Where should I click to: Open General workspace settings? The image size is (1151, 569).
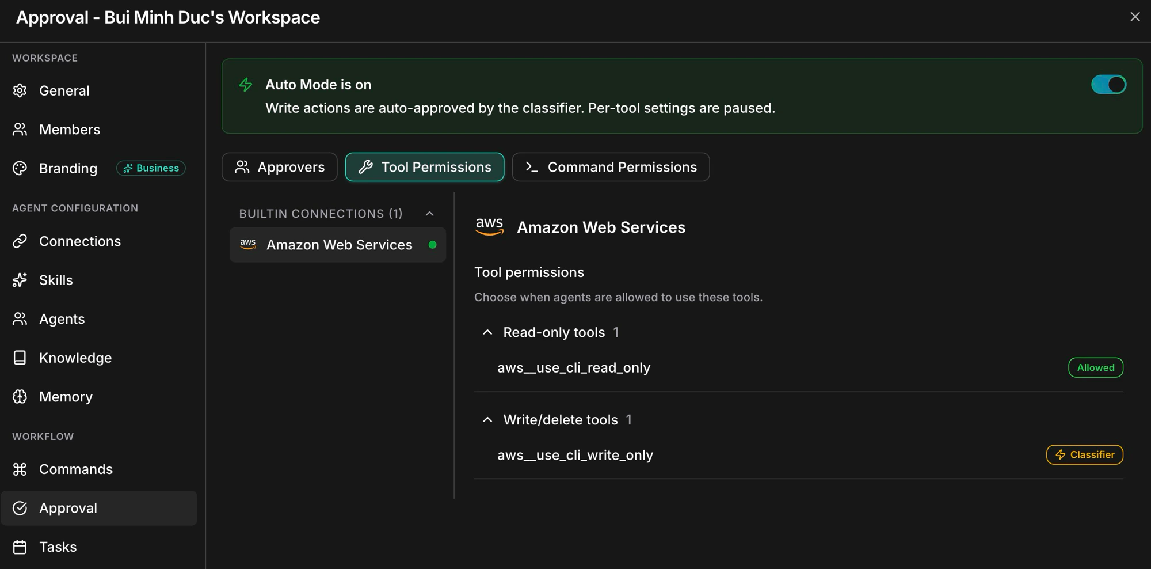99,90
